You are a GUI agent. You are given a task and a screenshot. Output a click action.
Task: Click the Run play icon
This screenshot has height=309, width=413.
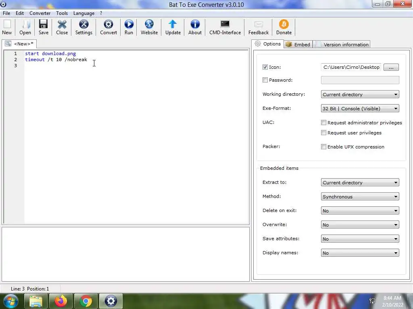click(129, 24)
